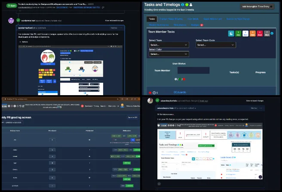Switch to the Current Week Timelog tab
Screen dimensions: 282x192
[x=171, y=19]
